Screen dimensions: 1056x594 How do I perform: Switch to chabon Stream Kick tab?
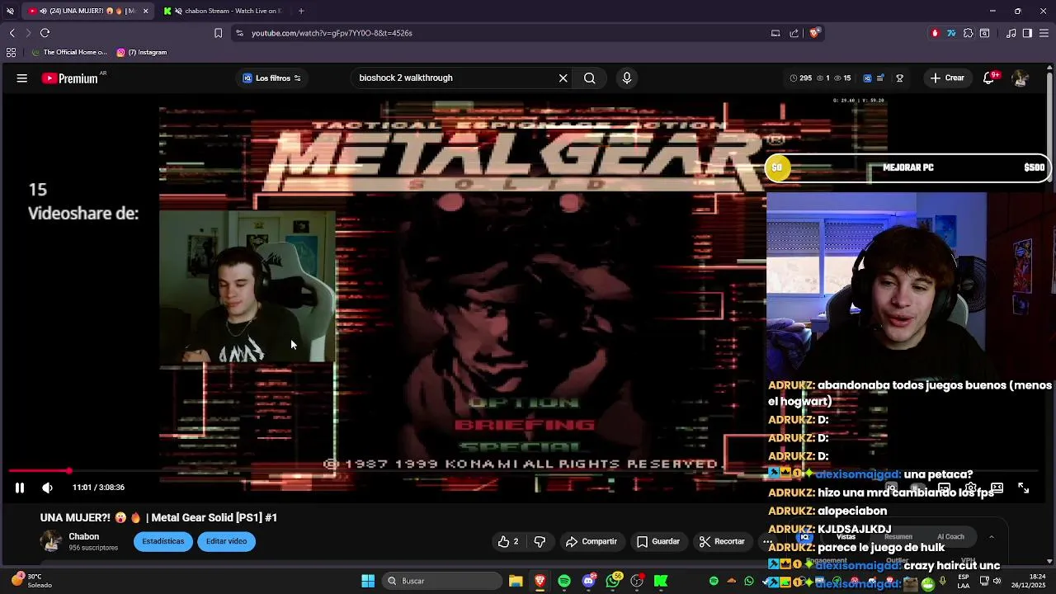point(224,11)
